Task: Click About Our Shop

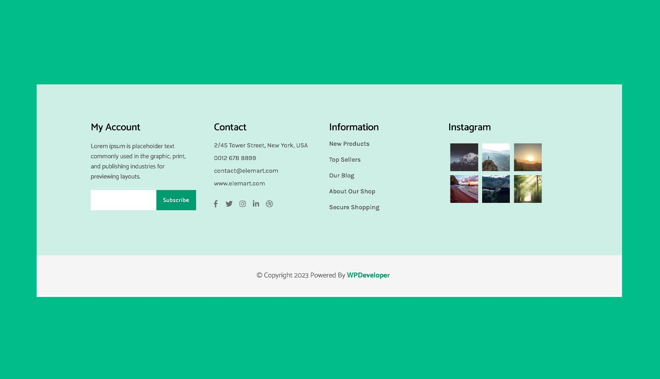Action: (352, 191)
